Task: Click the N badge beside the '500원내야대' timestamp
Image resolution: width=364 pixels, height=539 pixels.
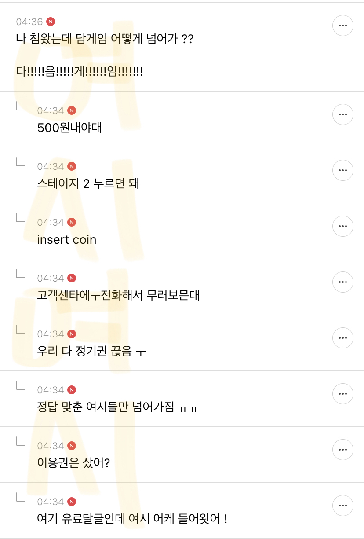Action: (x=72, y=110)
